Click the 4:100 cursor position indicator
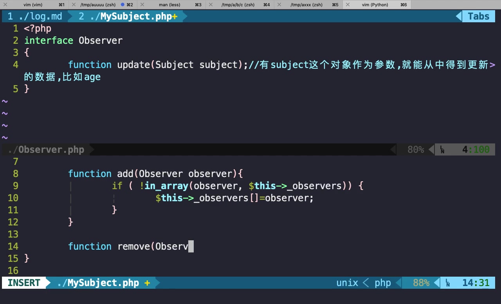 [476, 150]
